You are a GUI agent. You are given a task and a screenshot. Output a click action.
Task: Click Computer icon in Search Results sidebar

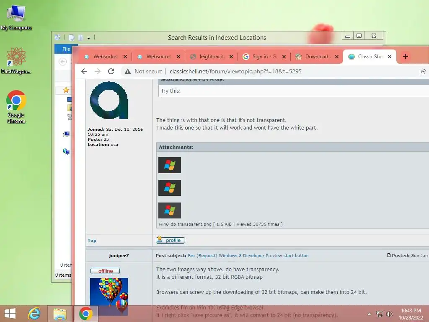(x=66, y=134)
